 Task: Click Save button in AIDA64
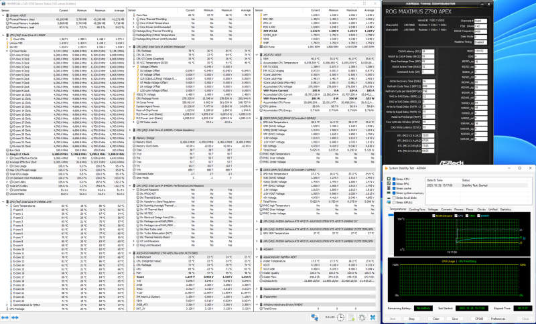[455, 319]
